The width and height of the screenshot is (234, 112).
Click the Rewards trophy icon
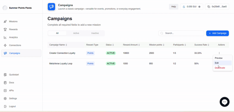[x=5, y=29]
